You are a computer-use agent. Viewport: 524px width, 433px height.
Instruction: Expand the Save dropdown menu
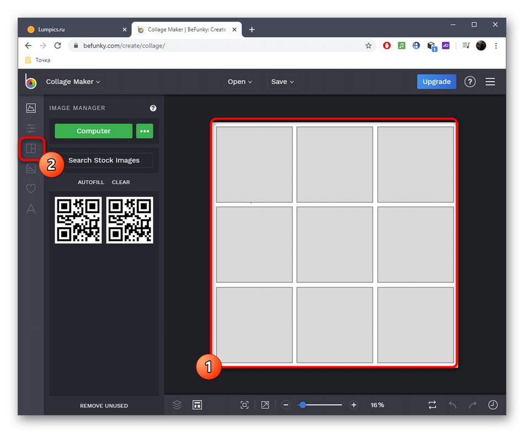click(282, 82)
